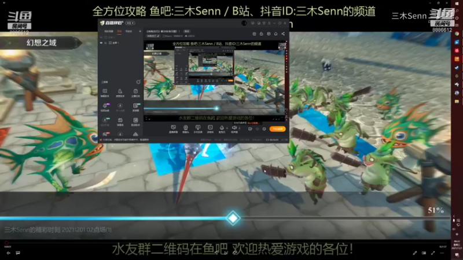
Task: Open Chrome from the Windows taskbar
Action: pyautogui.click(x=457, y=34)
